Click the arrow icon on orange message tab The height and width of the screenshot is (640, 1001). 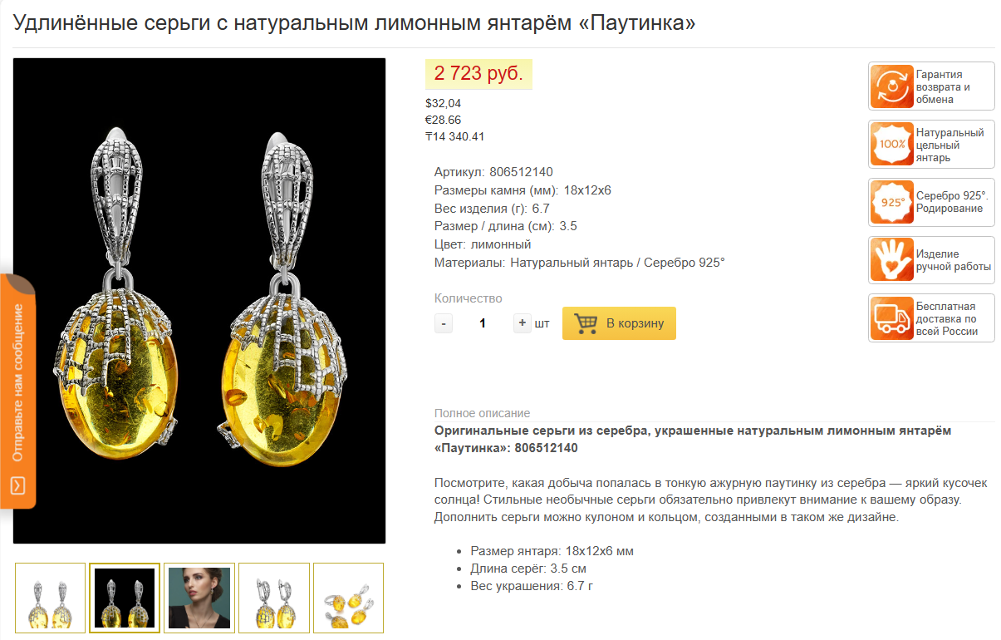[x=17, y=485]
